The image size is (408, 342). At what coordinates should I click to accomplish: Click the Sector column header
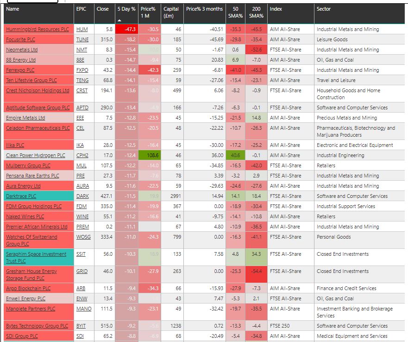[x=324, y=9]
